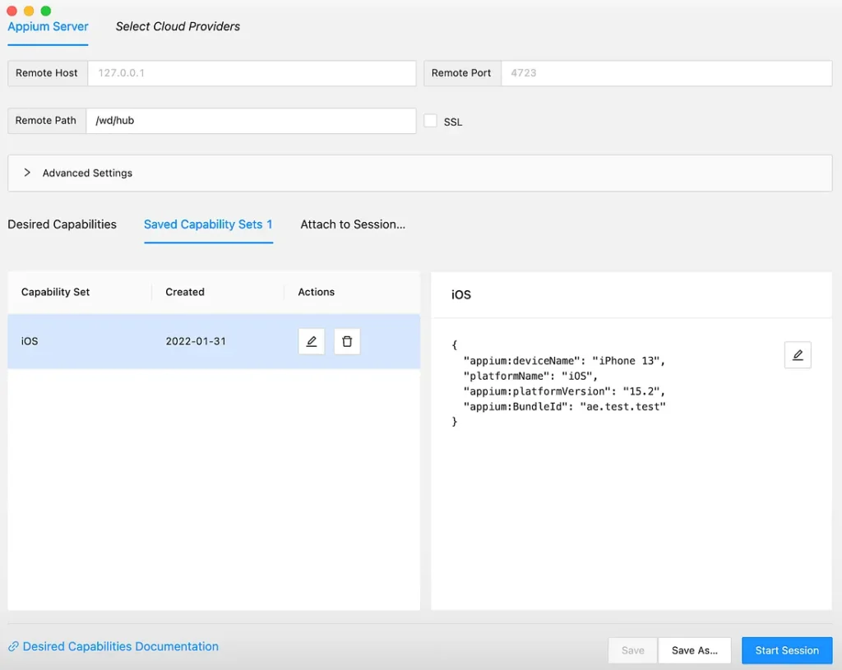Screen dimensions: 842x670
Task: Click the link icon beside Desired Capabilities Documentation
Action: 13,647
